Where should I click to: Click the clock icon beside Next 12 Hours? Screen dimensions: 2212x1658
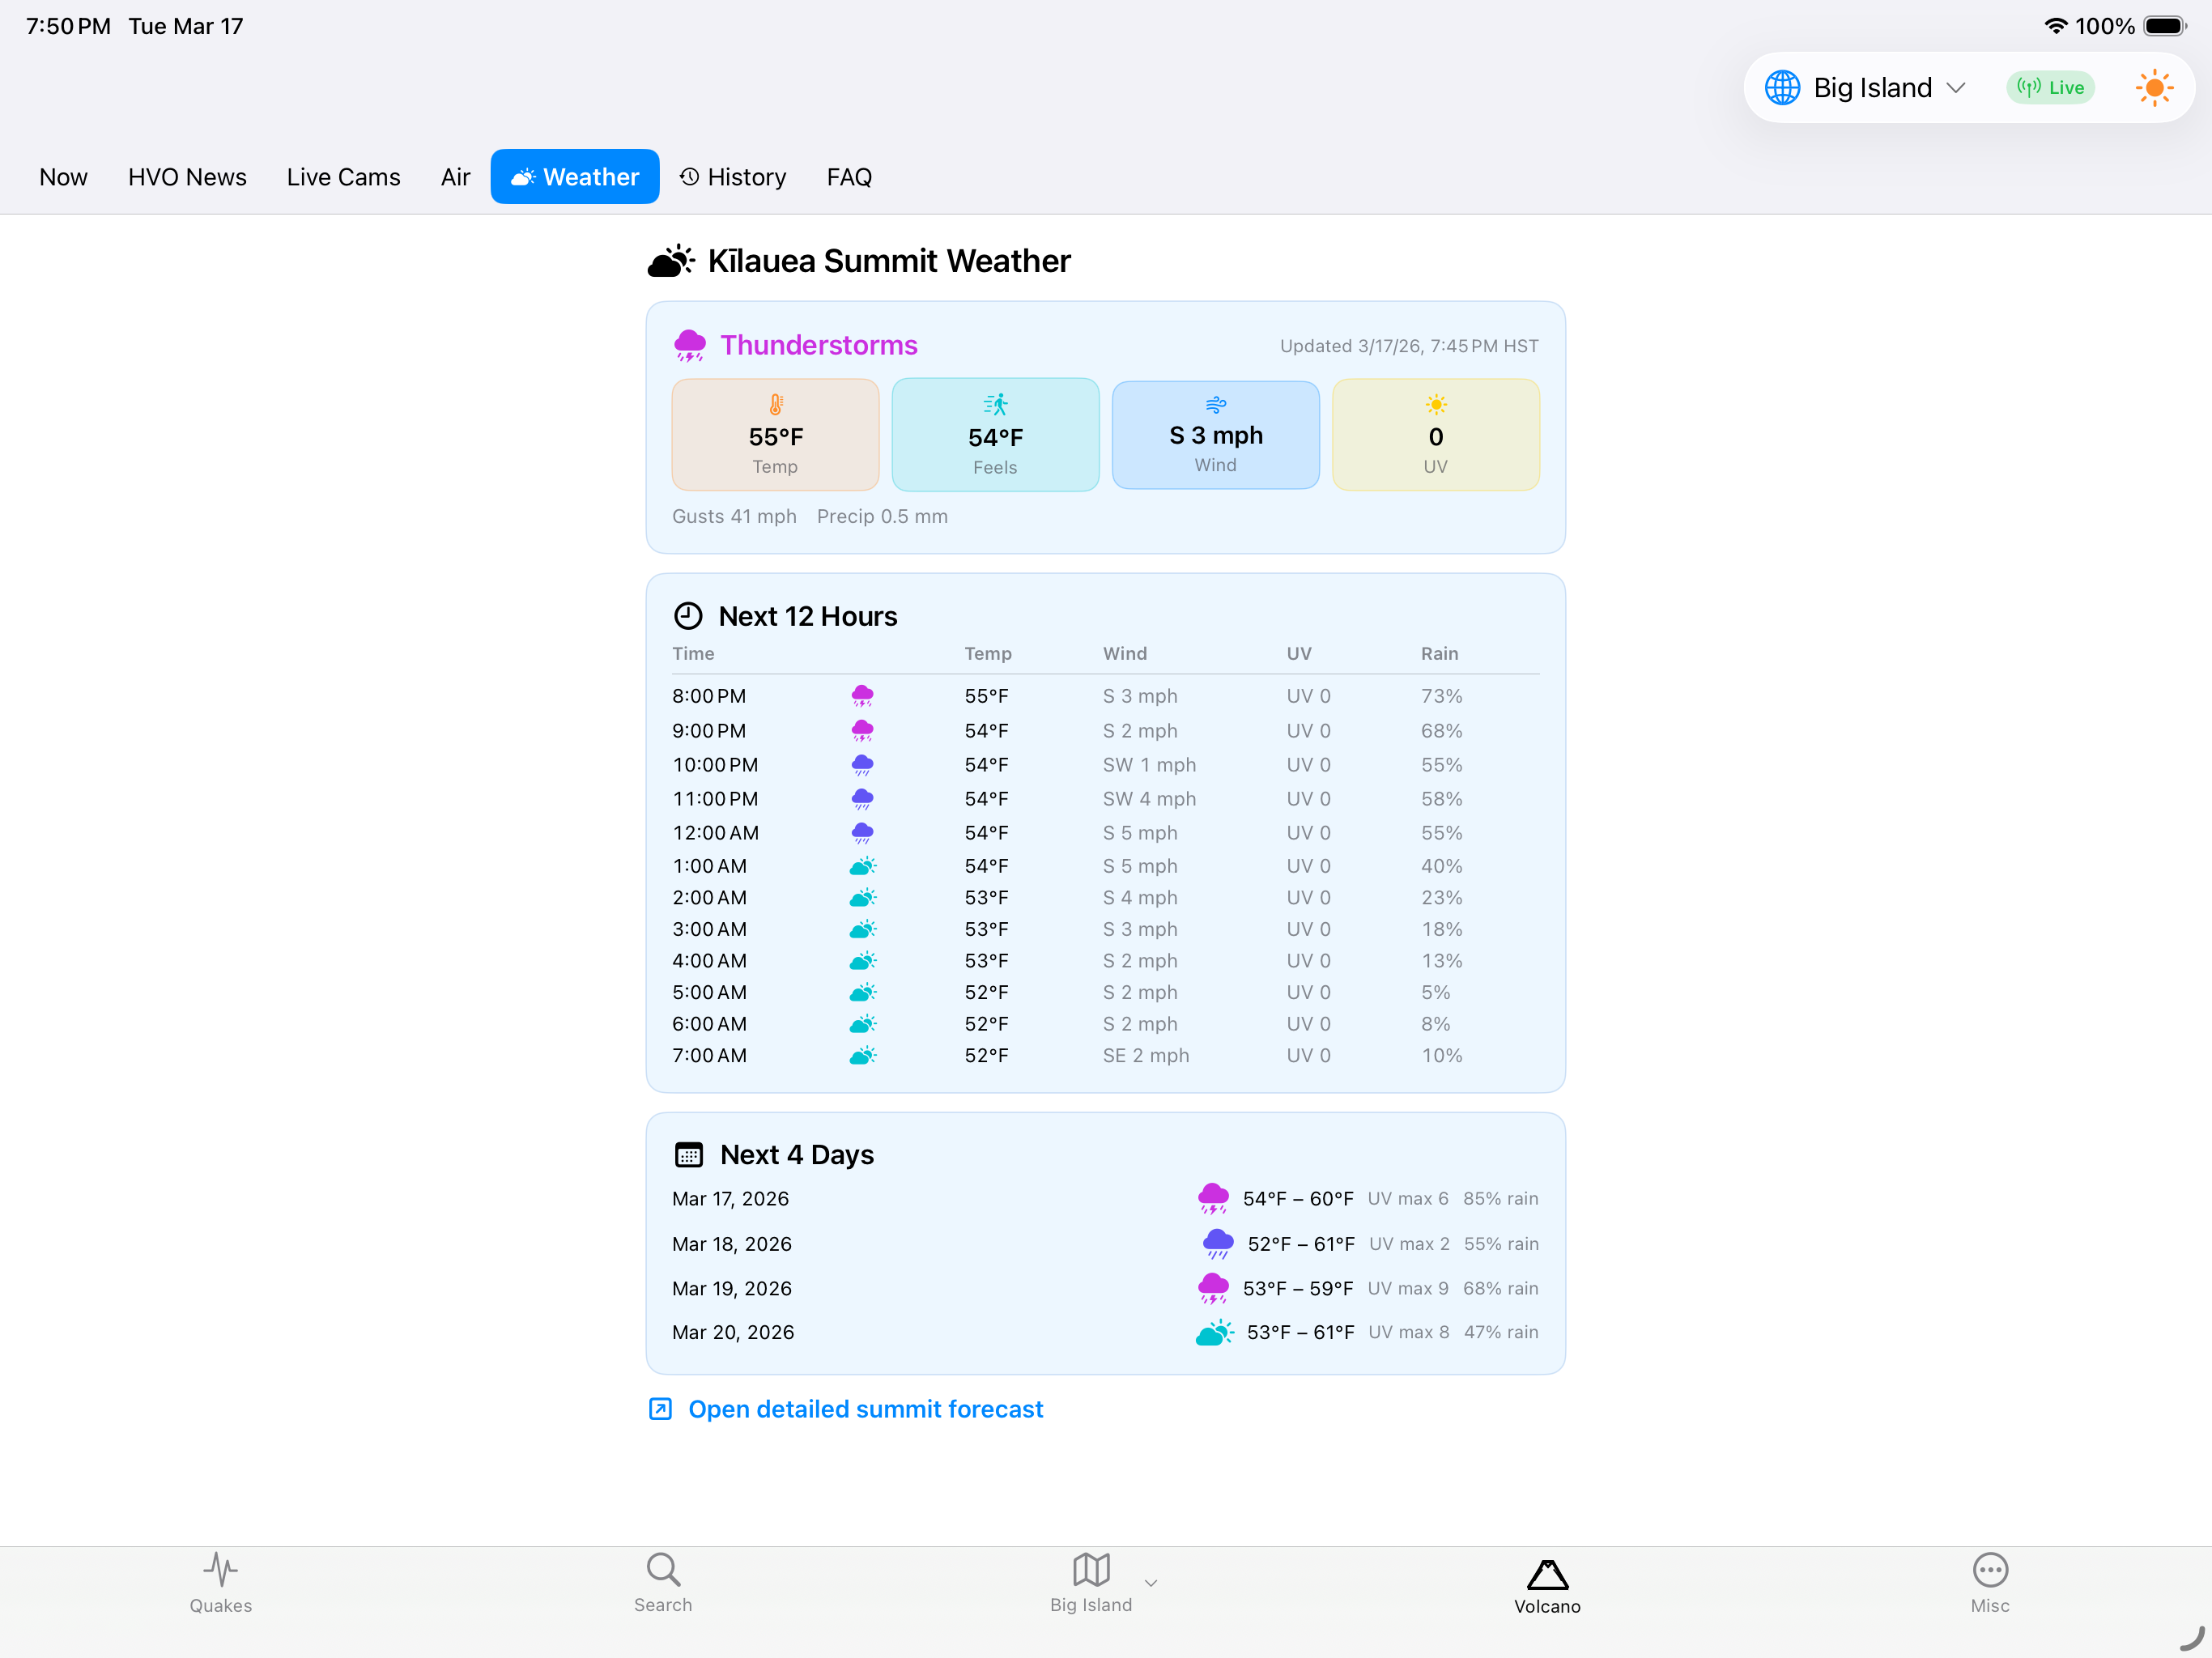[x=688, y=616]
